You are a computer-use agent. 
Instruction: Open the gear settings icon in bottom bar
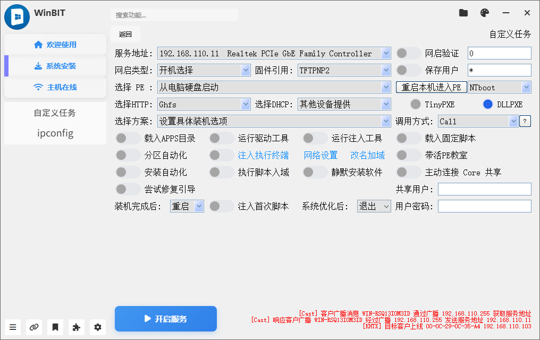[98, 327]
